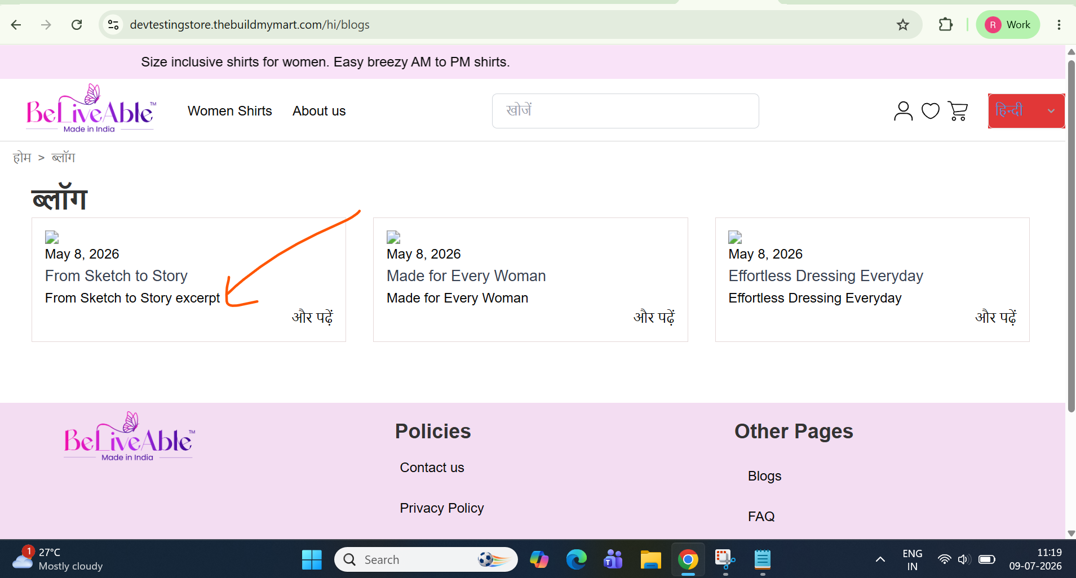The height and width of the screenshot is (578, 1076).
Task: Open the shopping cart icon
Action: click(x=958, y=111)
